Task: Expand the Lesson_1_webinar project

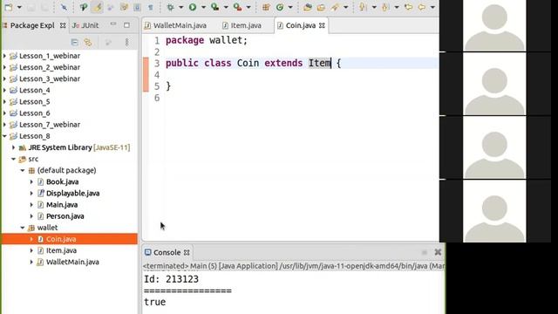Action: point(4,56)
